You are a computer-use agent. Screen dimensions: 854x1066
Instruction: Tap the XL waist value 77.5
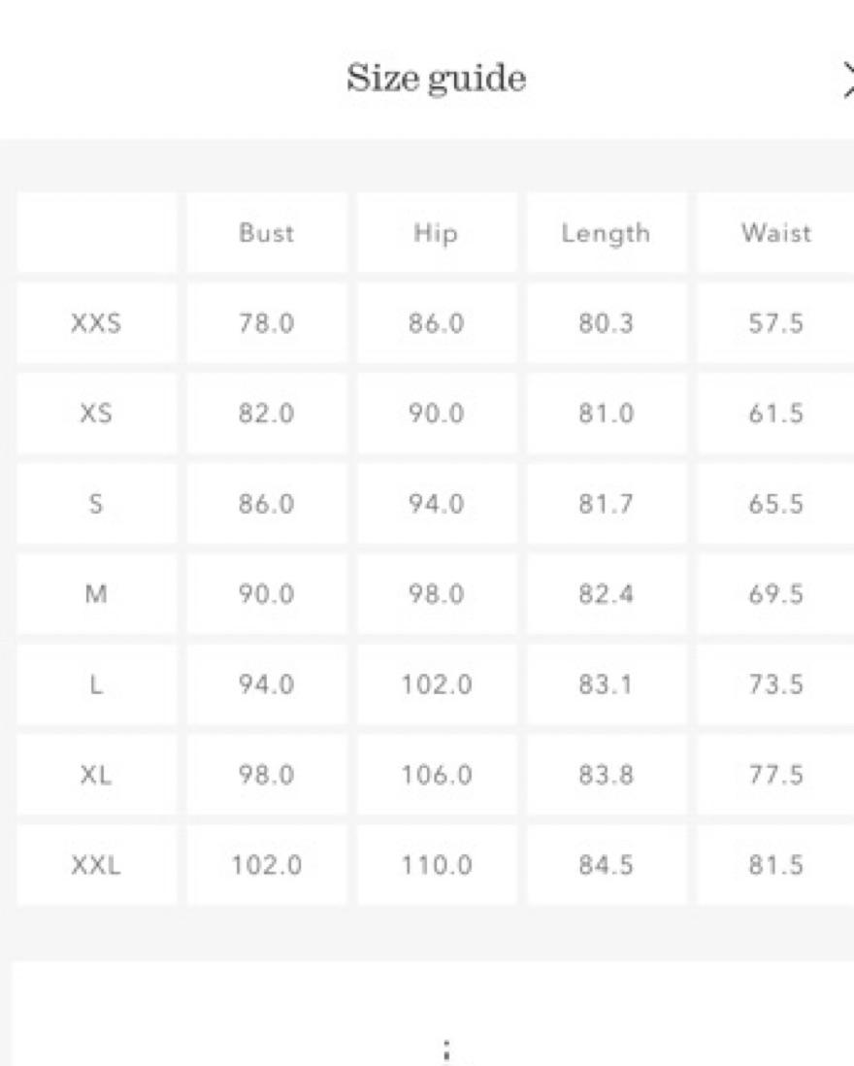pyautogui.click(x=775, y=775)
